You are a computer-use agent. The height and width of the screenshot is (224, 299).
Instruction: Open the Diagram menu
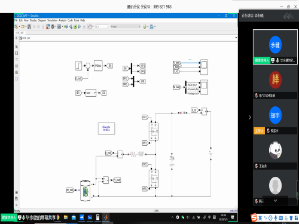pos(42,20)
